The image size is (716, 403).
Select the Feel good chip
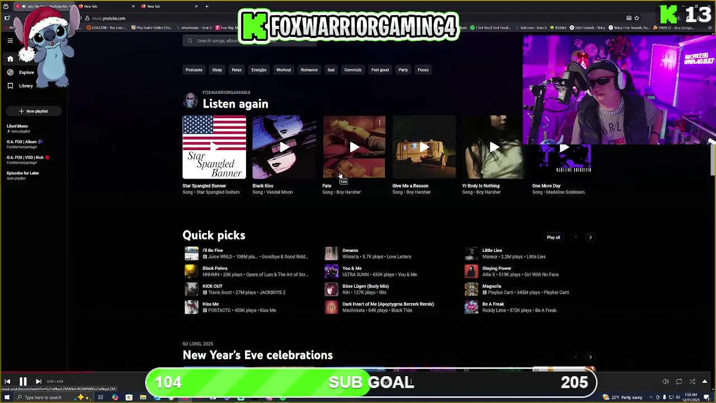(380, 70)
